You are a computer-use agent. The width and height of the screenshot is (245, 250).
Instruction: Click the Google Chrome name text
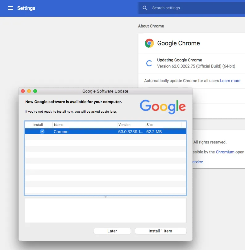[178, 43]
